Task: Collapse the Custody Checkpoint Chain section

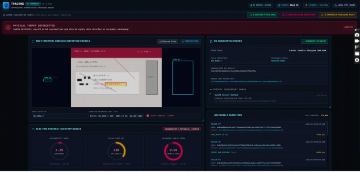Action: click(x=211, y=89)
